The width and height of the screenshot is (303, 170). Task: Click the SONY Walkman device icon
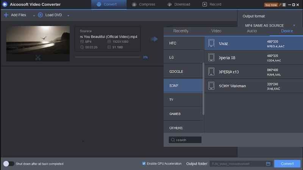coord(211,86)
